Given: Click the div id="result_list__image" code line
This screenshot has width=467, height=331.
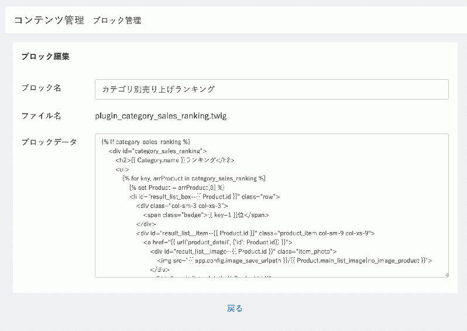Looking at the screenshot, I should tap(243, 252).
